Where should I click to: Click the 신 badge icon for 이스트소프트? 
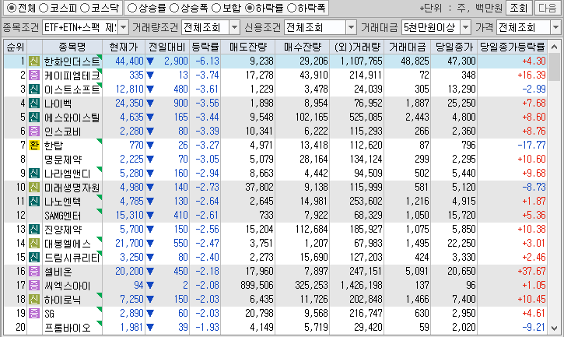[34, 90]
